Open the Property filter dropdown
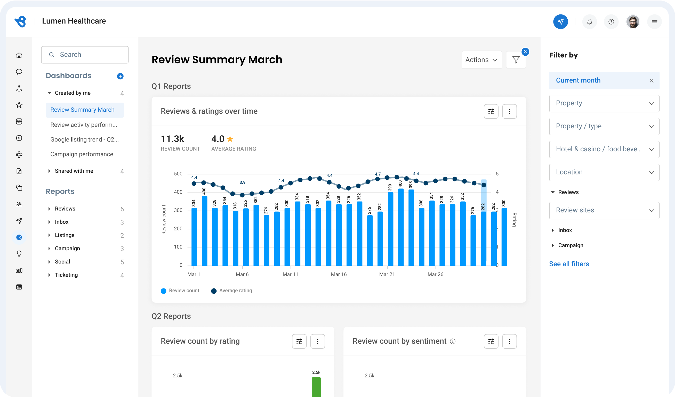 click(x=604, y=103)
